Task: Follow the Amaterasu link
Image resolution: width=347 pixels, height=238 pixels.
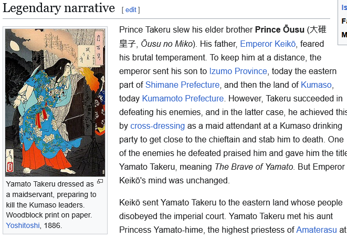Action: point(318,230)
